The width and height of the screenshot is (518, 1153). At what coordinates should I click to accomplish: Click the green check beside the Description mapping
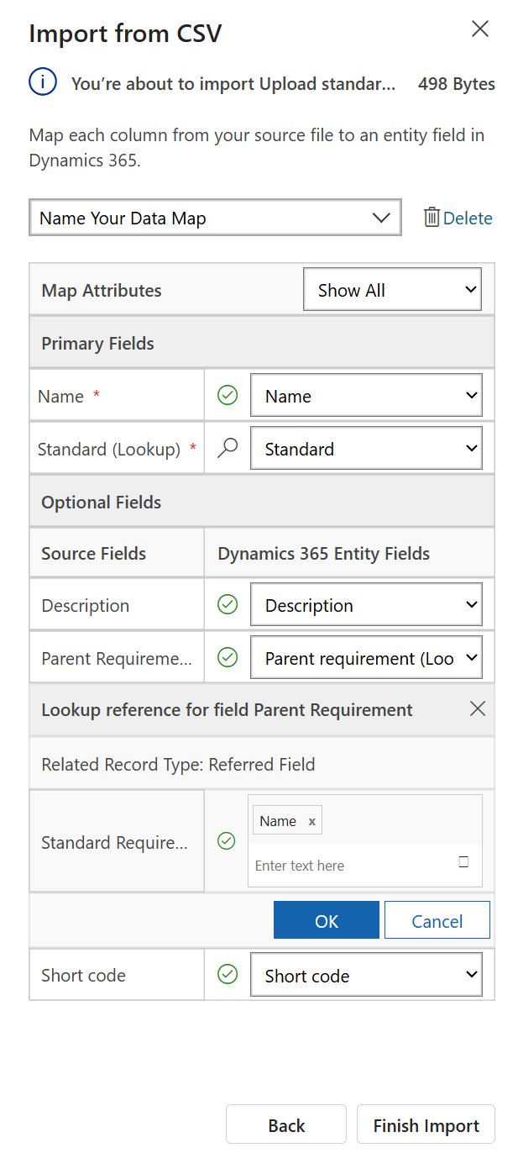(x=226, y=604)
